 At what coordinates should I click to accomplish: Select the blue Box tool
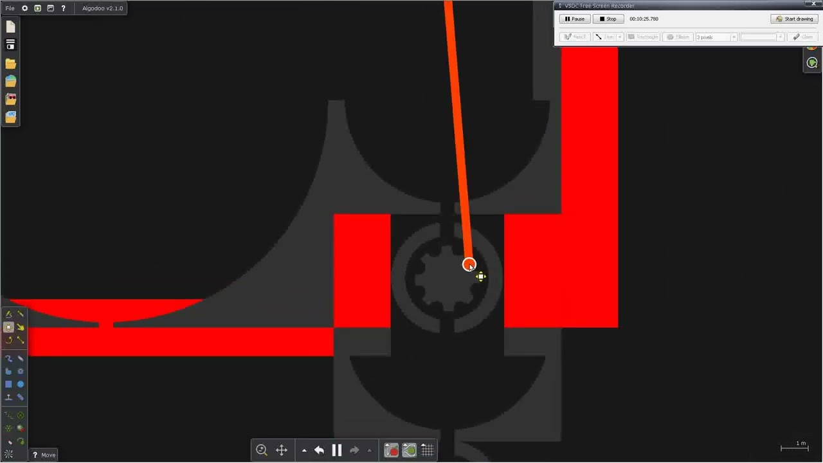click(x=8, y=384)
